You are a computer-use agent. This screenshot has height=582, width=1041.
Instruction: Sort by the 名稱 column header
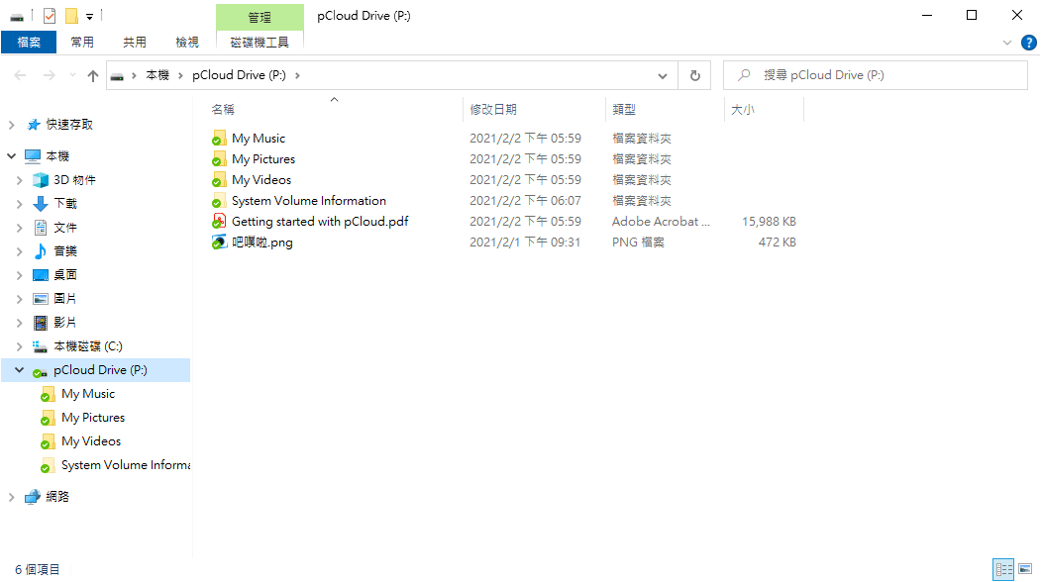(223, 110)
